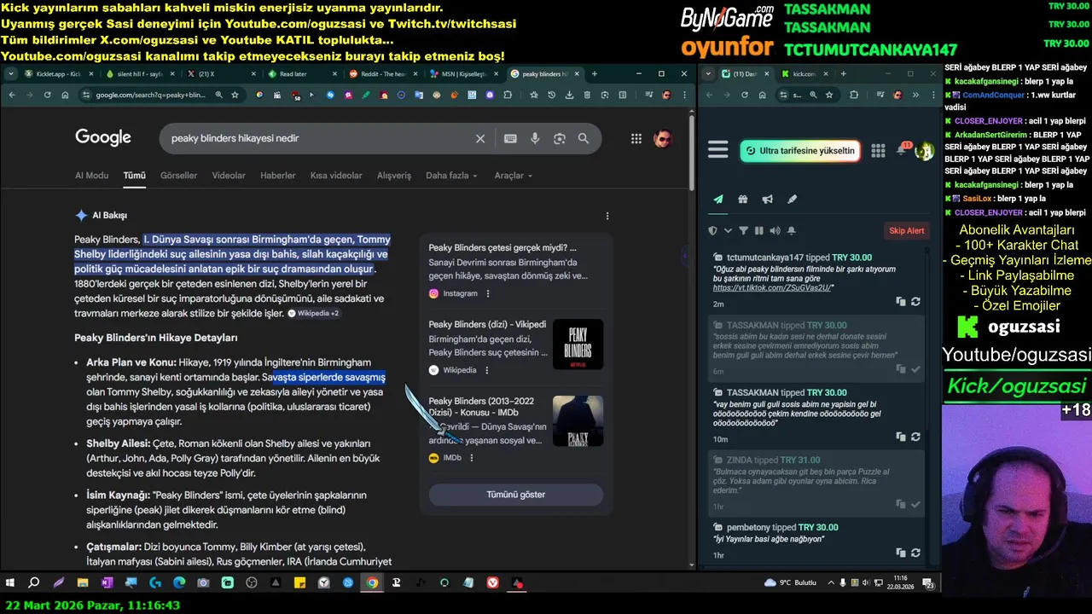Reload the Google page
Screen dimensions: 1092x614
click(47, 95)
